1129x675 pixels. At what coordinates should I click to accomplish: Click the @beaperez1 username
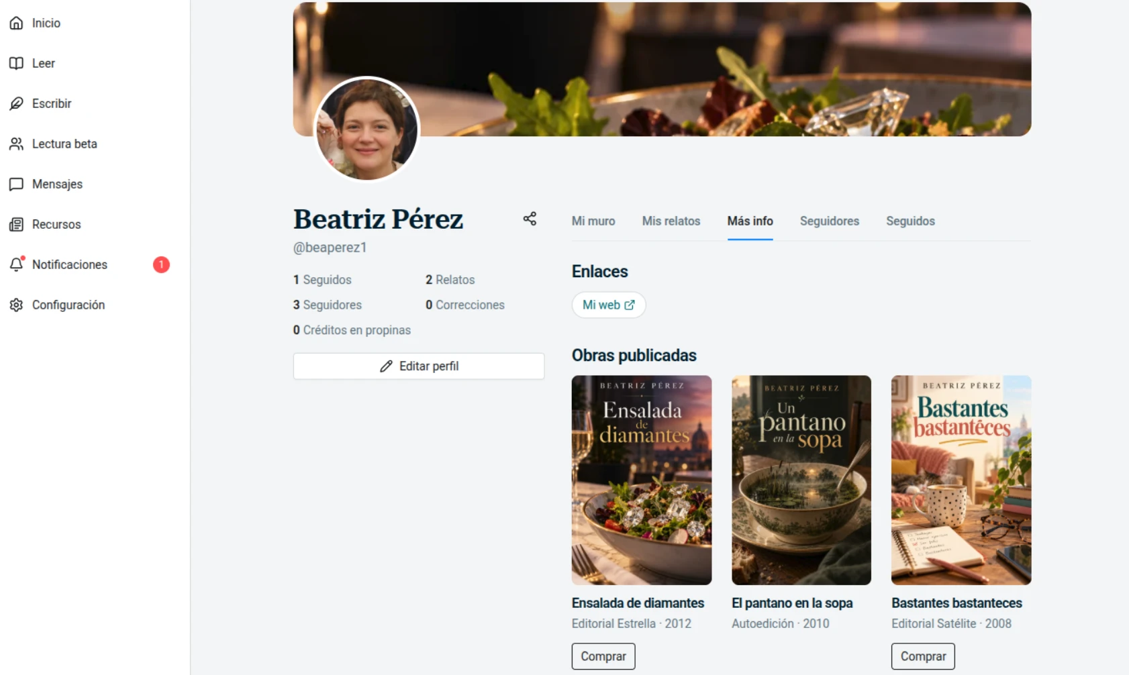pyautogui.click(x=330, y=248)
